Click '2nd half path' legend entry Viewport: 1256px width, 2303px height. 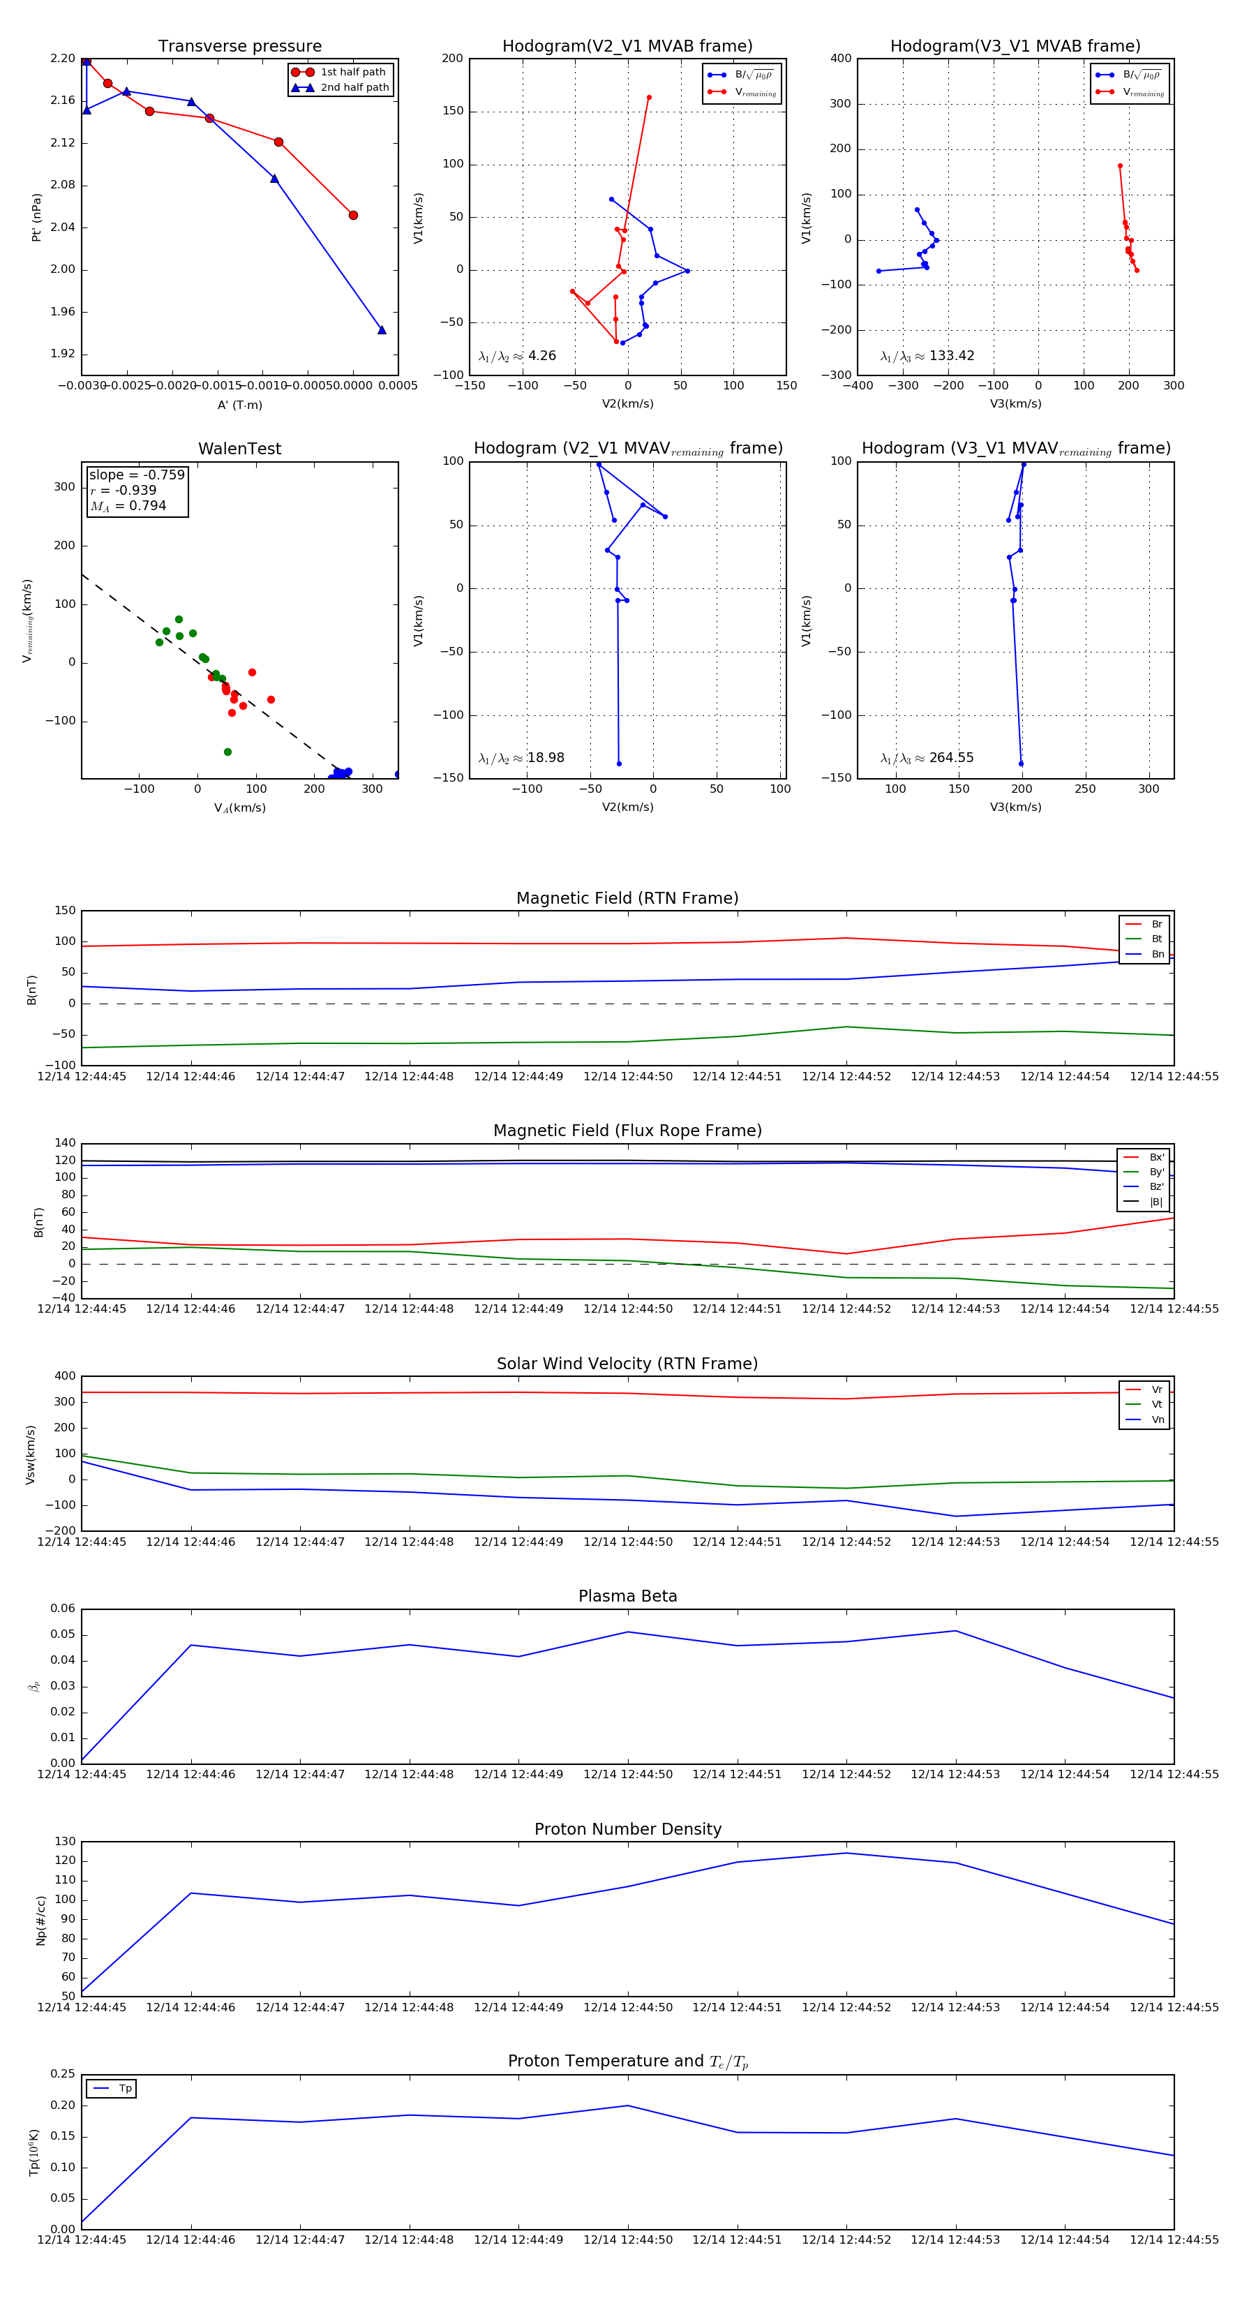coord(340,88)
